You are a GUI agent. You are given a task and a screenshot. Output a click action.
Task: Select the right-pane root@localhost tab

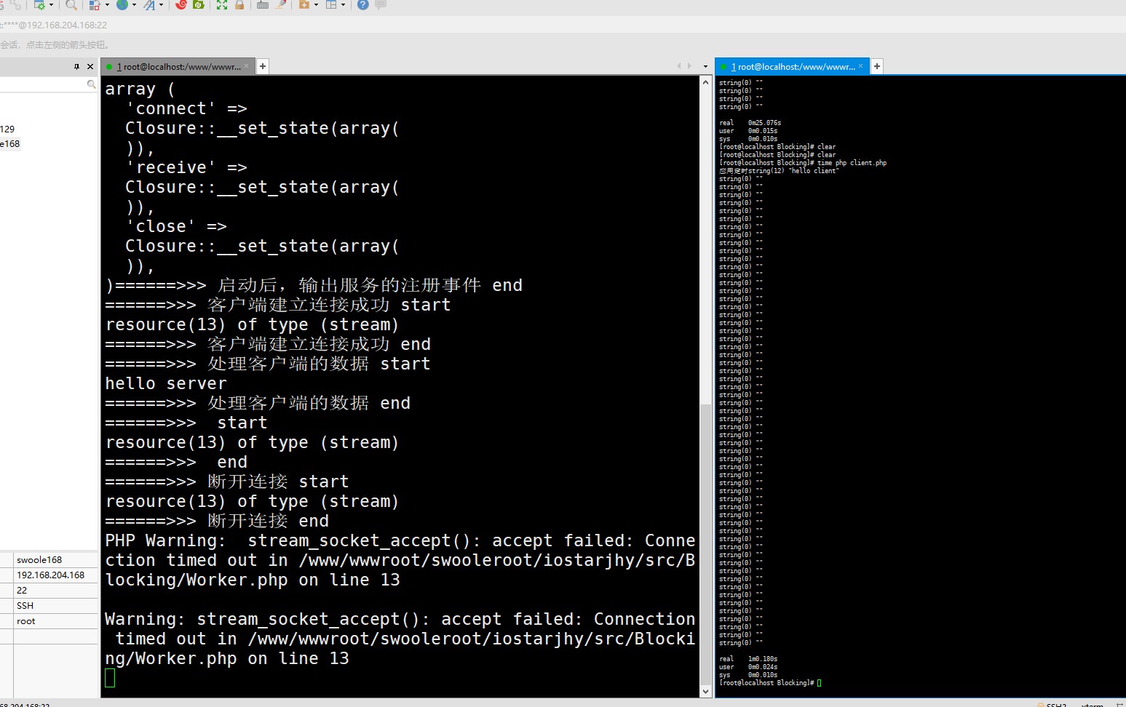pos(793,66)
